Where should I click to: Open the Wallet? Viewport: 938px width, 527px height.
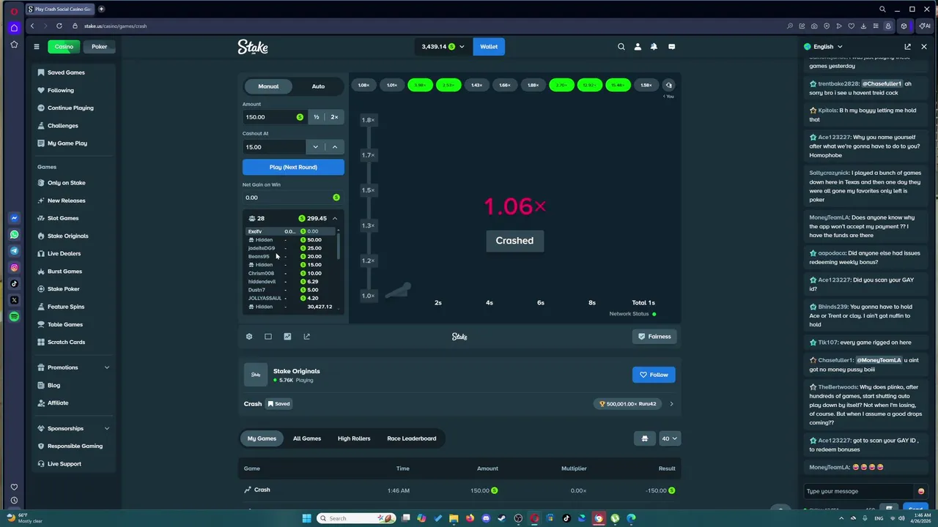(x=489, y=47)
